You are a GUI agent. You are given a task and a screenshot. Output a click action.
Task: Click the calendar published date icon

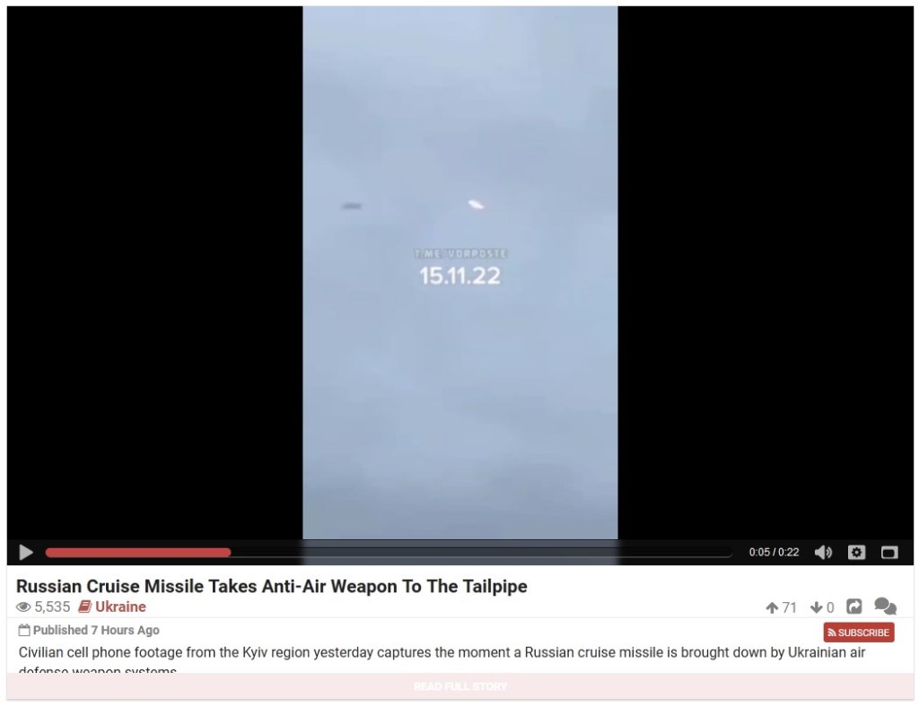tap(24, 630)
